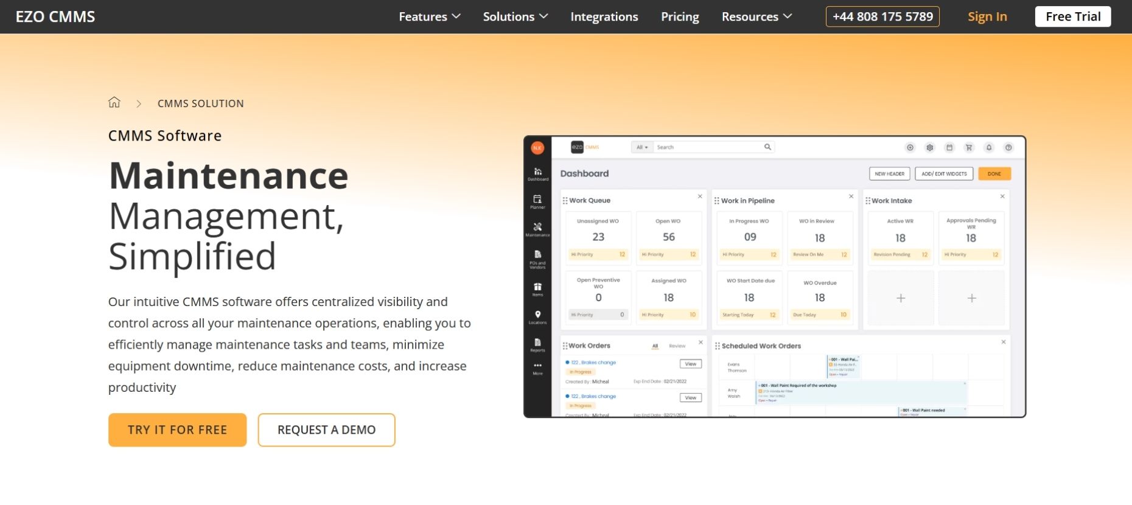Expand the Features menu
This screenshot has width=1132, height=505.
pyautogui.click(x=430, y=16)
